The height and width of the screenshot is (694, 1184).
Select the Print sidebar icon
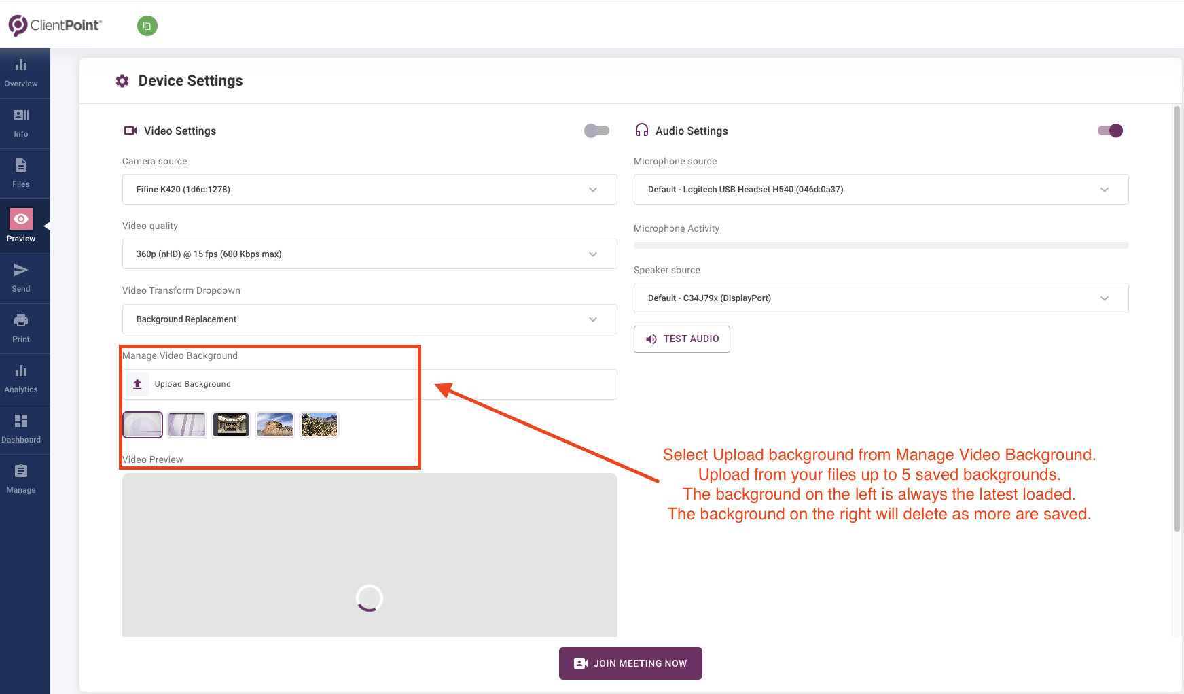pyautogui.click(x=21, y=328)
